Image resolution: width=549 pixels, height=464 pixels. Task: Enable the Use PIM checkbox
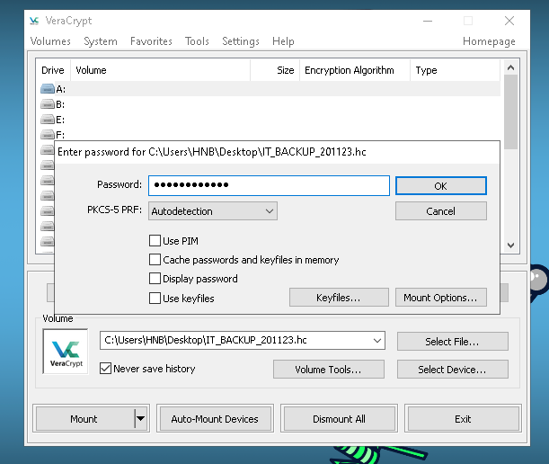(x=155, y=241)
